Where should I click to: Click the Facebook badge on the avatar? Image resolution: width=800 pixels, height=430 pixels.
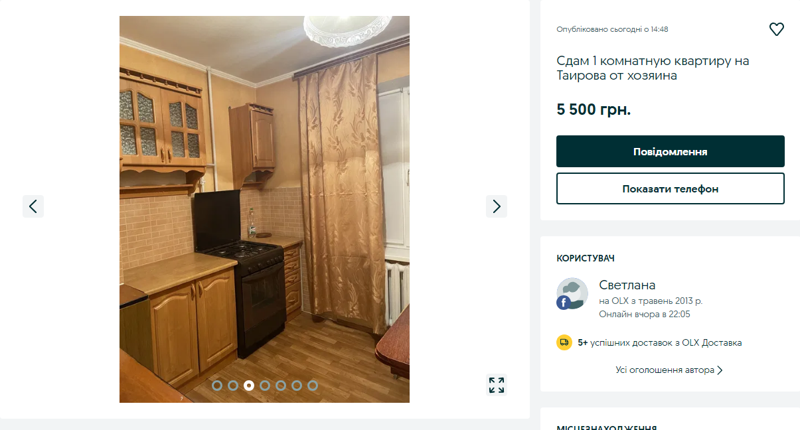click(x=564, y=303)
